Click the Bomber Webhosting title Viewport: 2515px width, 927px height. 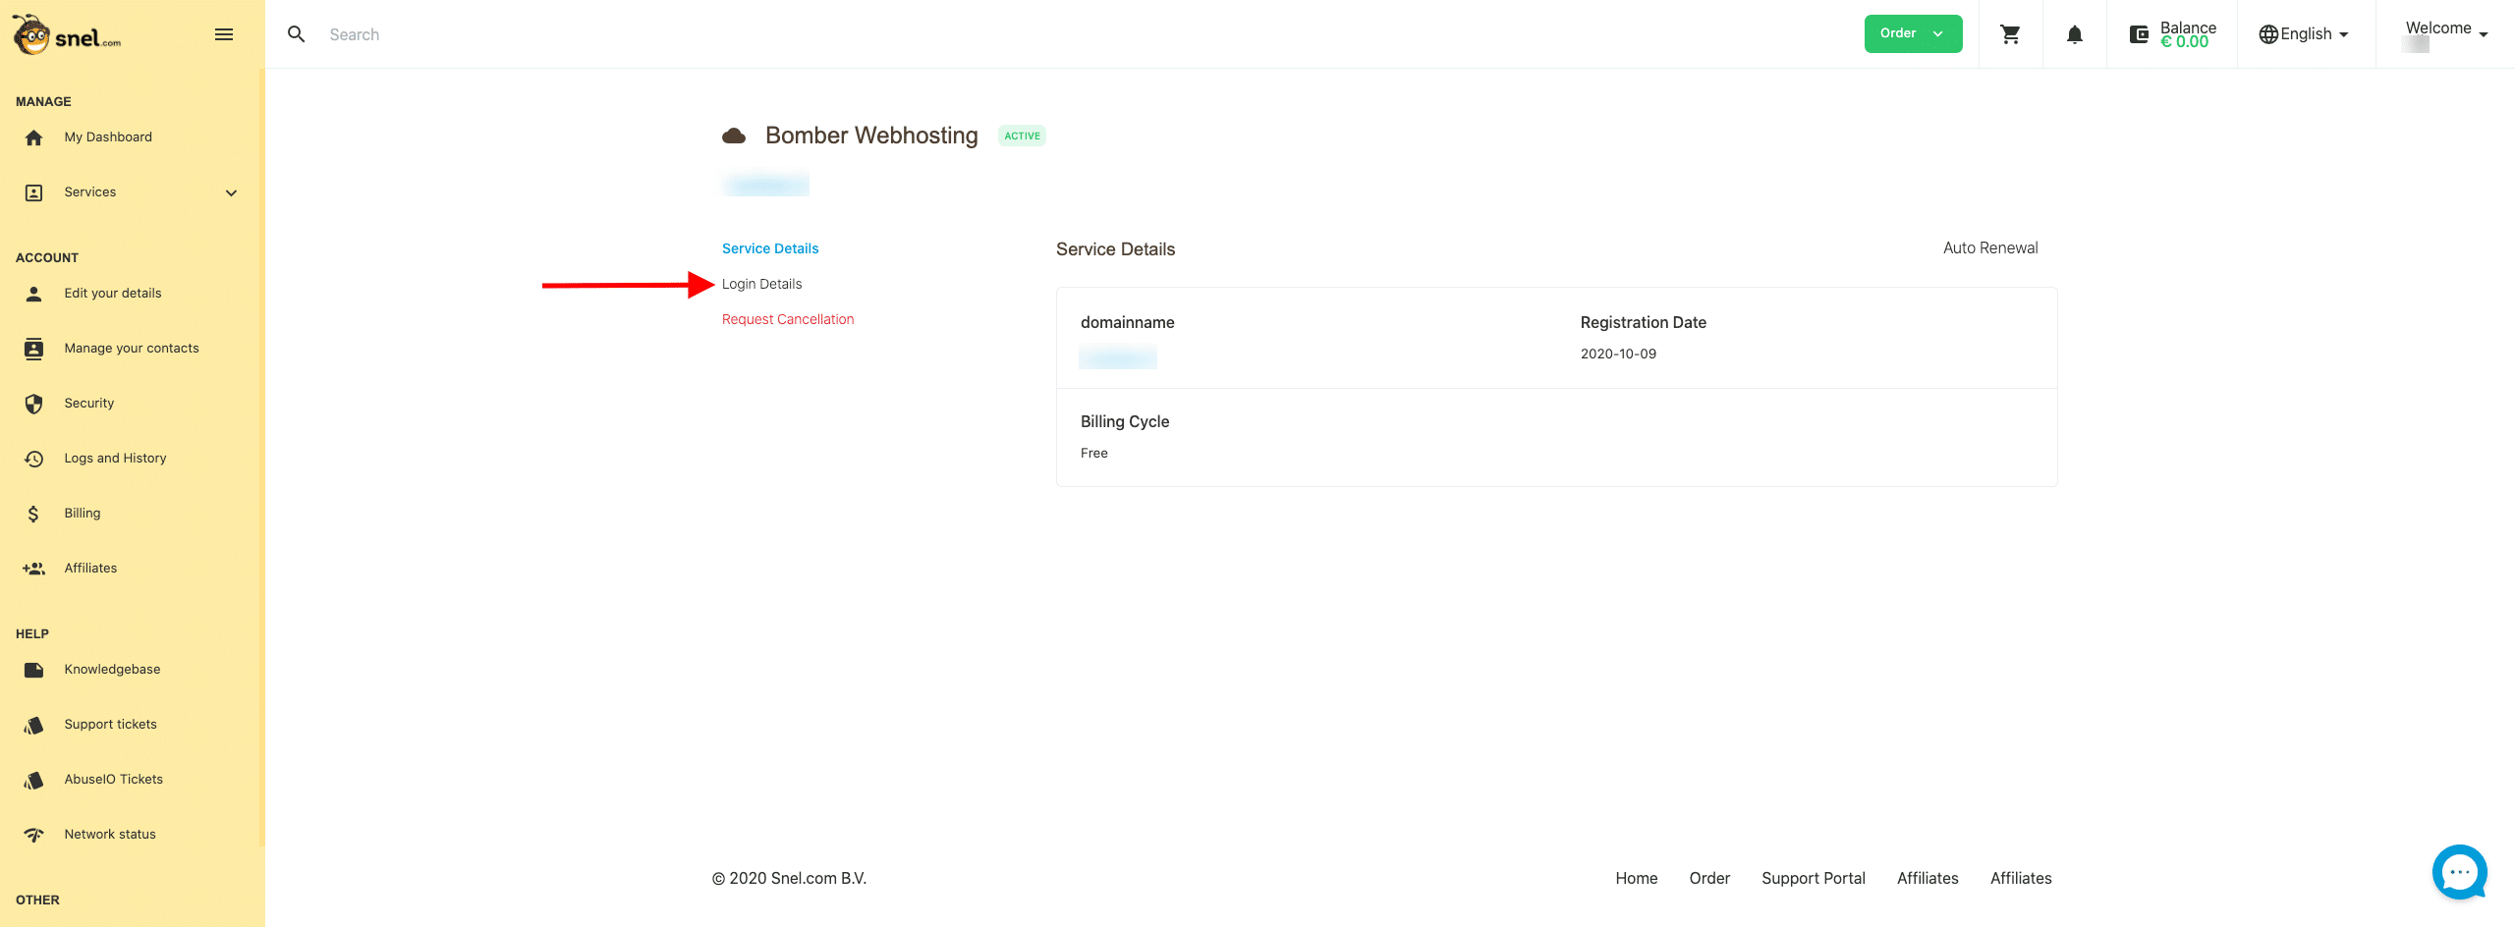tap(871, 136)
